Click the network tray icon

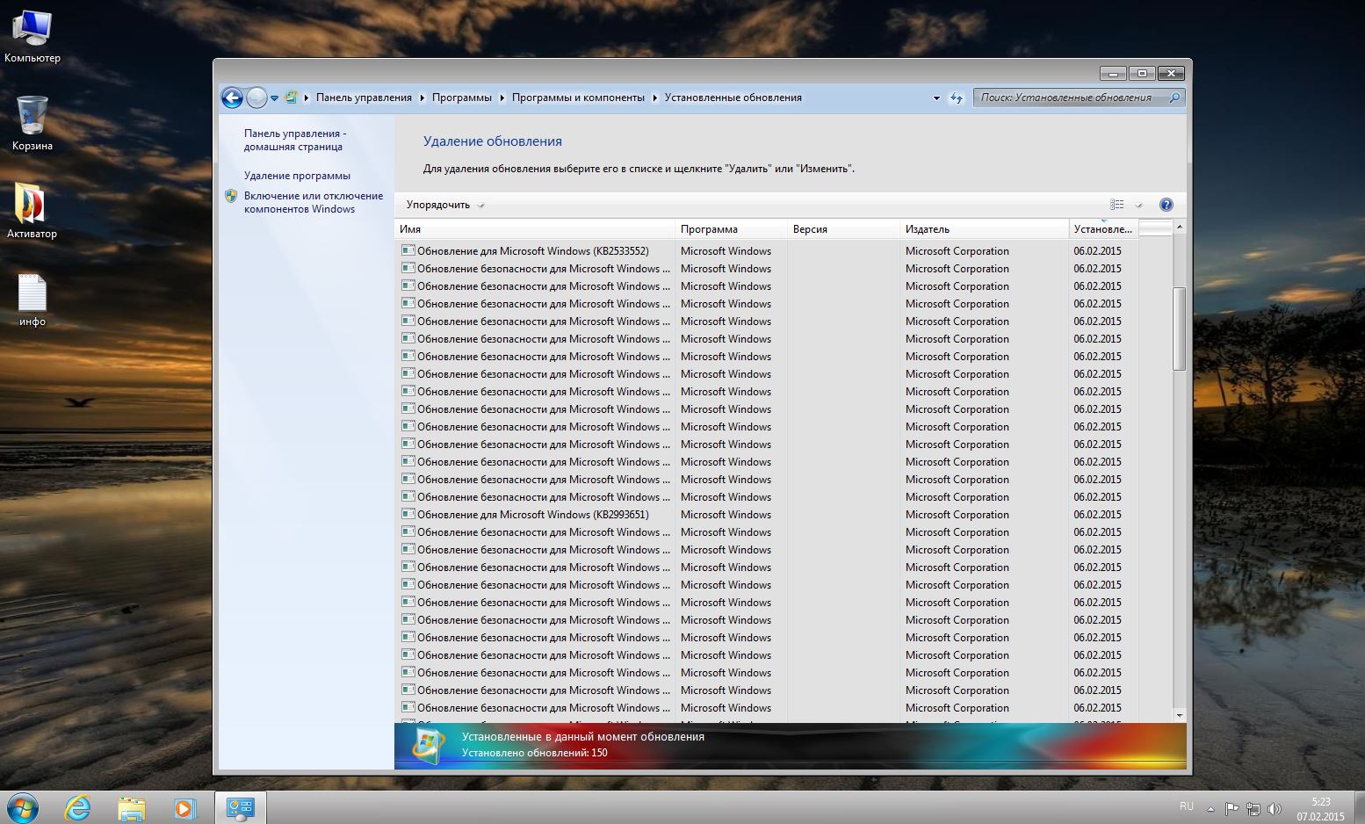click(x=1253, y=809)
